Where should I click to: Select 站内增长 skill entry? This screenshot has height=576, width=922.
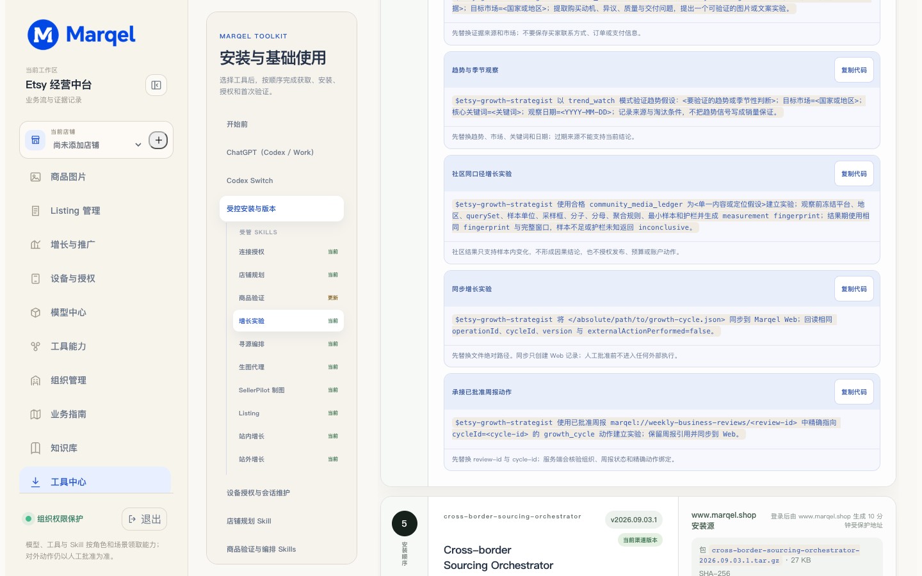click(288, 436)
